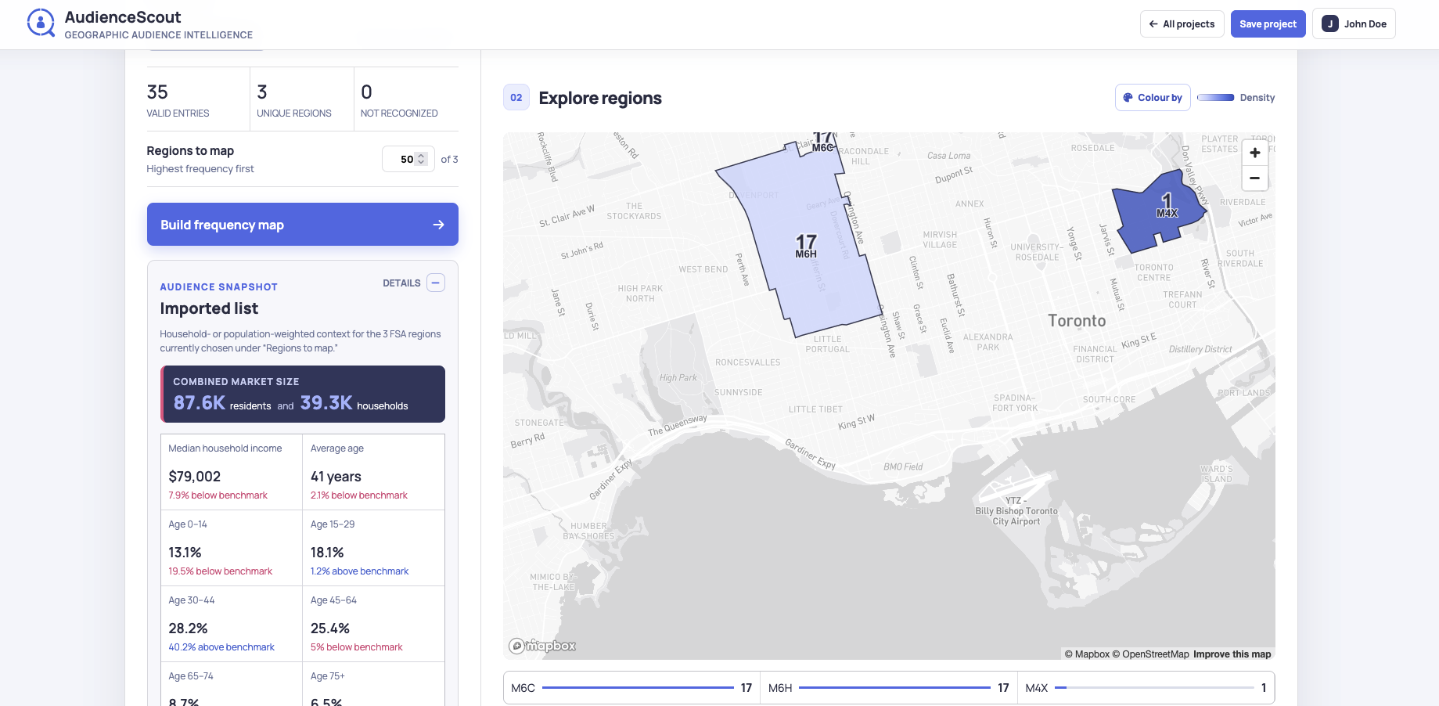Click the arrow icon on Build frequency map
1439x706 pixels.
click(x=438, y=225)
